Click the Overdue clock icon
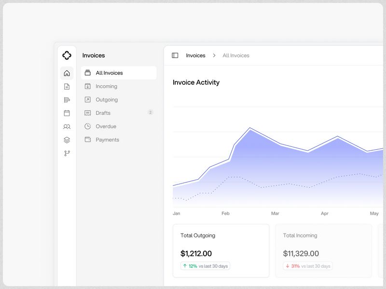 [x=88, y=126]
